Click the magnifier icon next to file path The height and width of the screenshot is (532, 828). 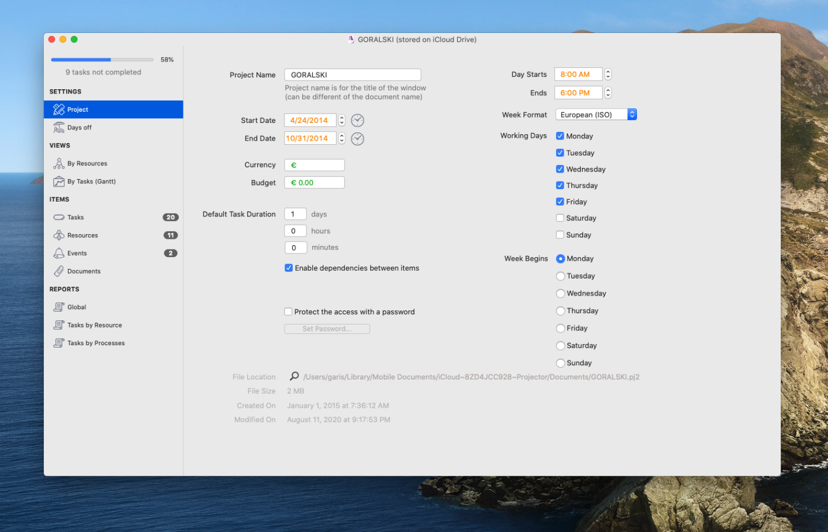point(294,377)
